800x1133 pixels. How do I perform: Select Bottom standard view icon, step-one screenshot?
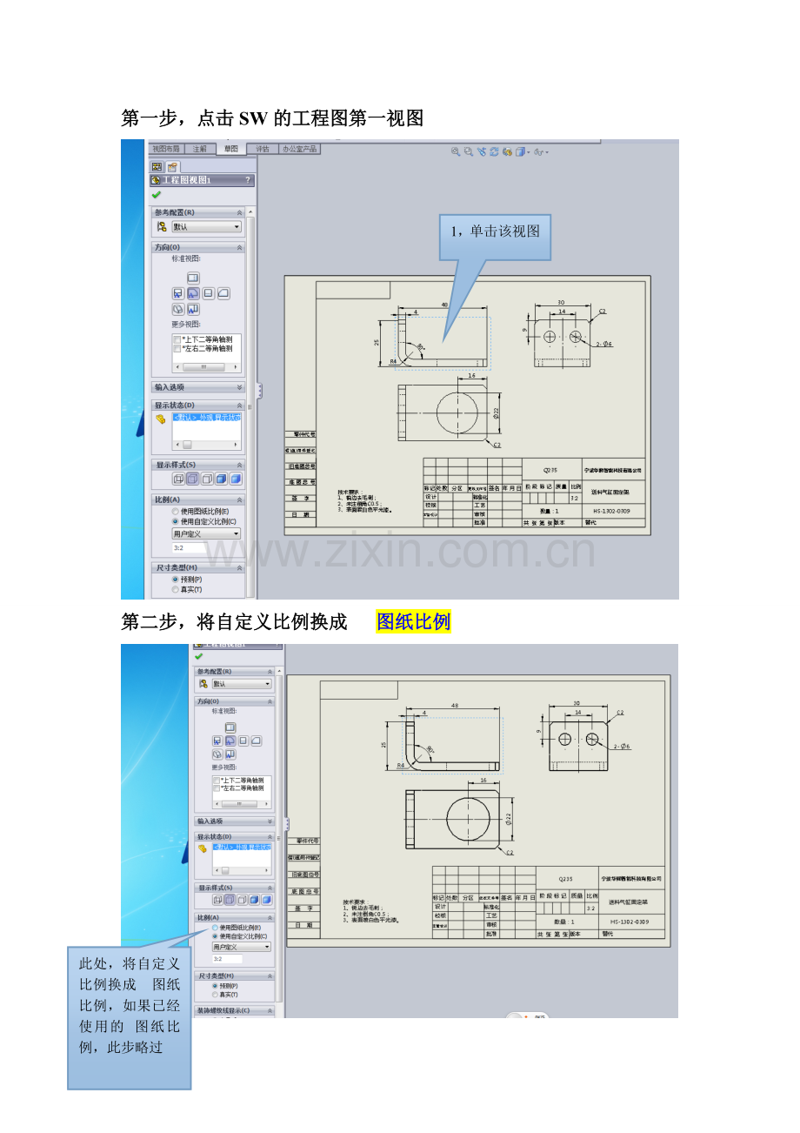tap(193, 309)
